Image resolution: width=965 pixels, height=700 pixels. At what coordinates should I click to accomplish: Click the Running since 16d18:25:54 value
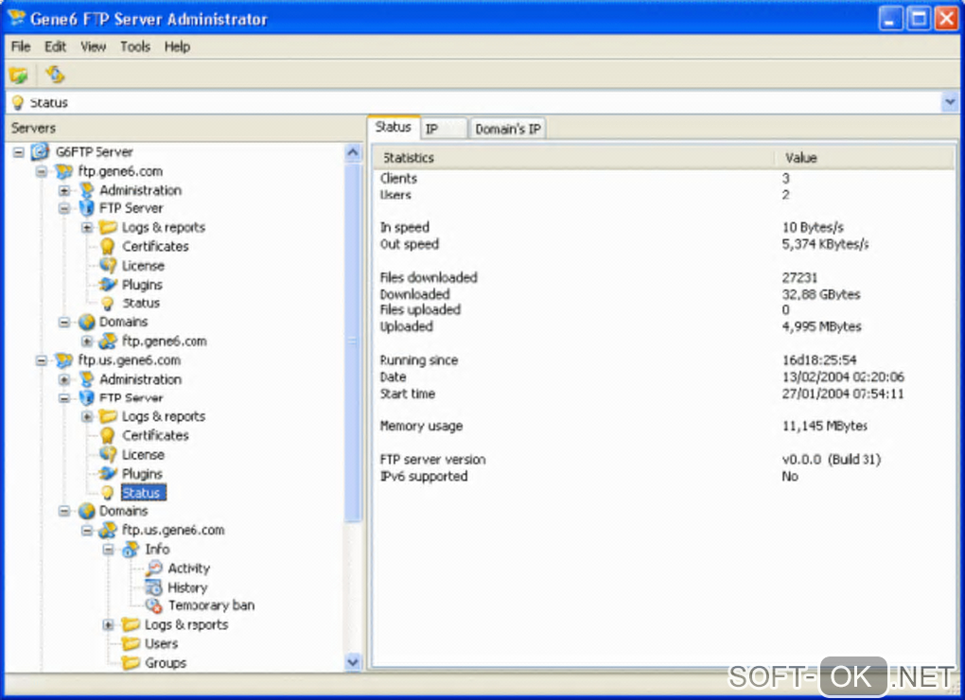pyautogui.click(x=819, y=359)
